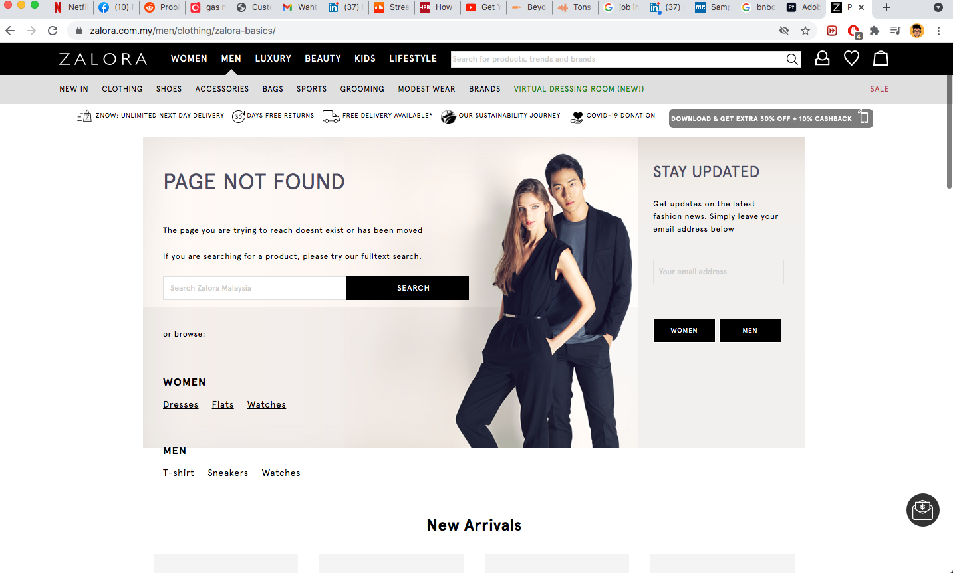Open the T-shirt link
Viewport: 953px width, 573px height.
pyautogui.click(x=178, y=473)
